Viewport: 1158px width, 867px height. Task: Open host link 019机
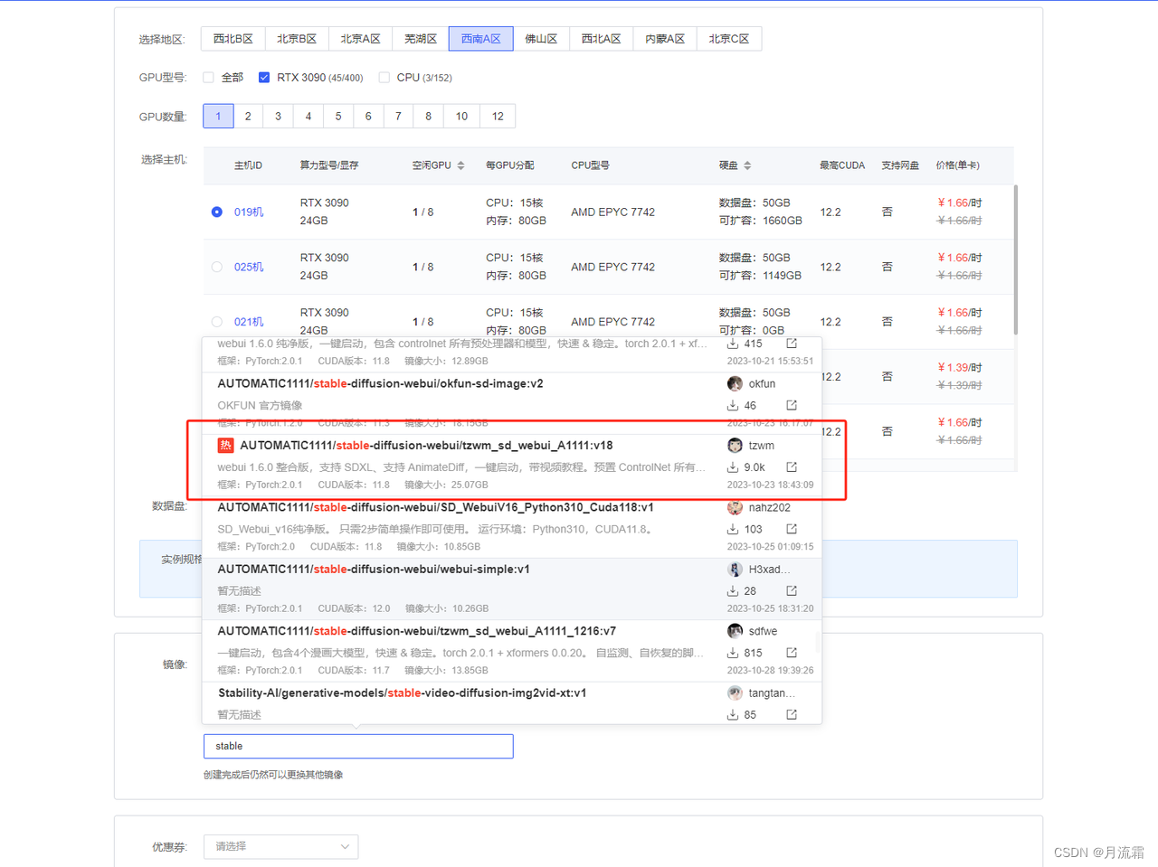pyautogui.click(x=249, y=212)
